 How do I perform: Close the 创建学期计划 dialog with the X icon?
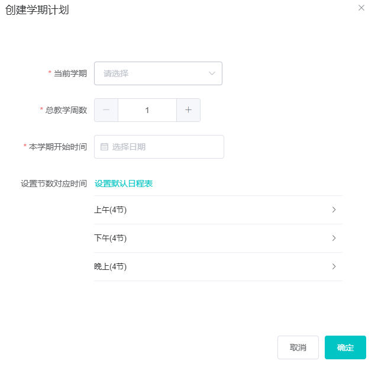coord(361,8)
